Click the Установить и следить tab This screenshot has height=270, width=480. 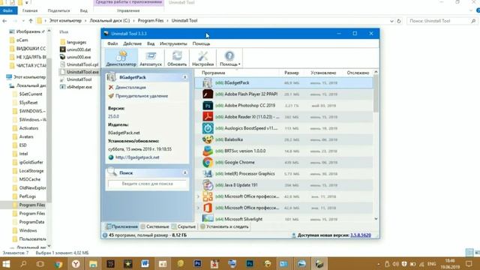pyautogui.click(x=224, y=226)
